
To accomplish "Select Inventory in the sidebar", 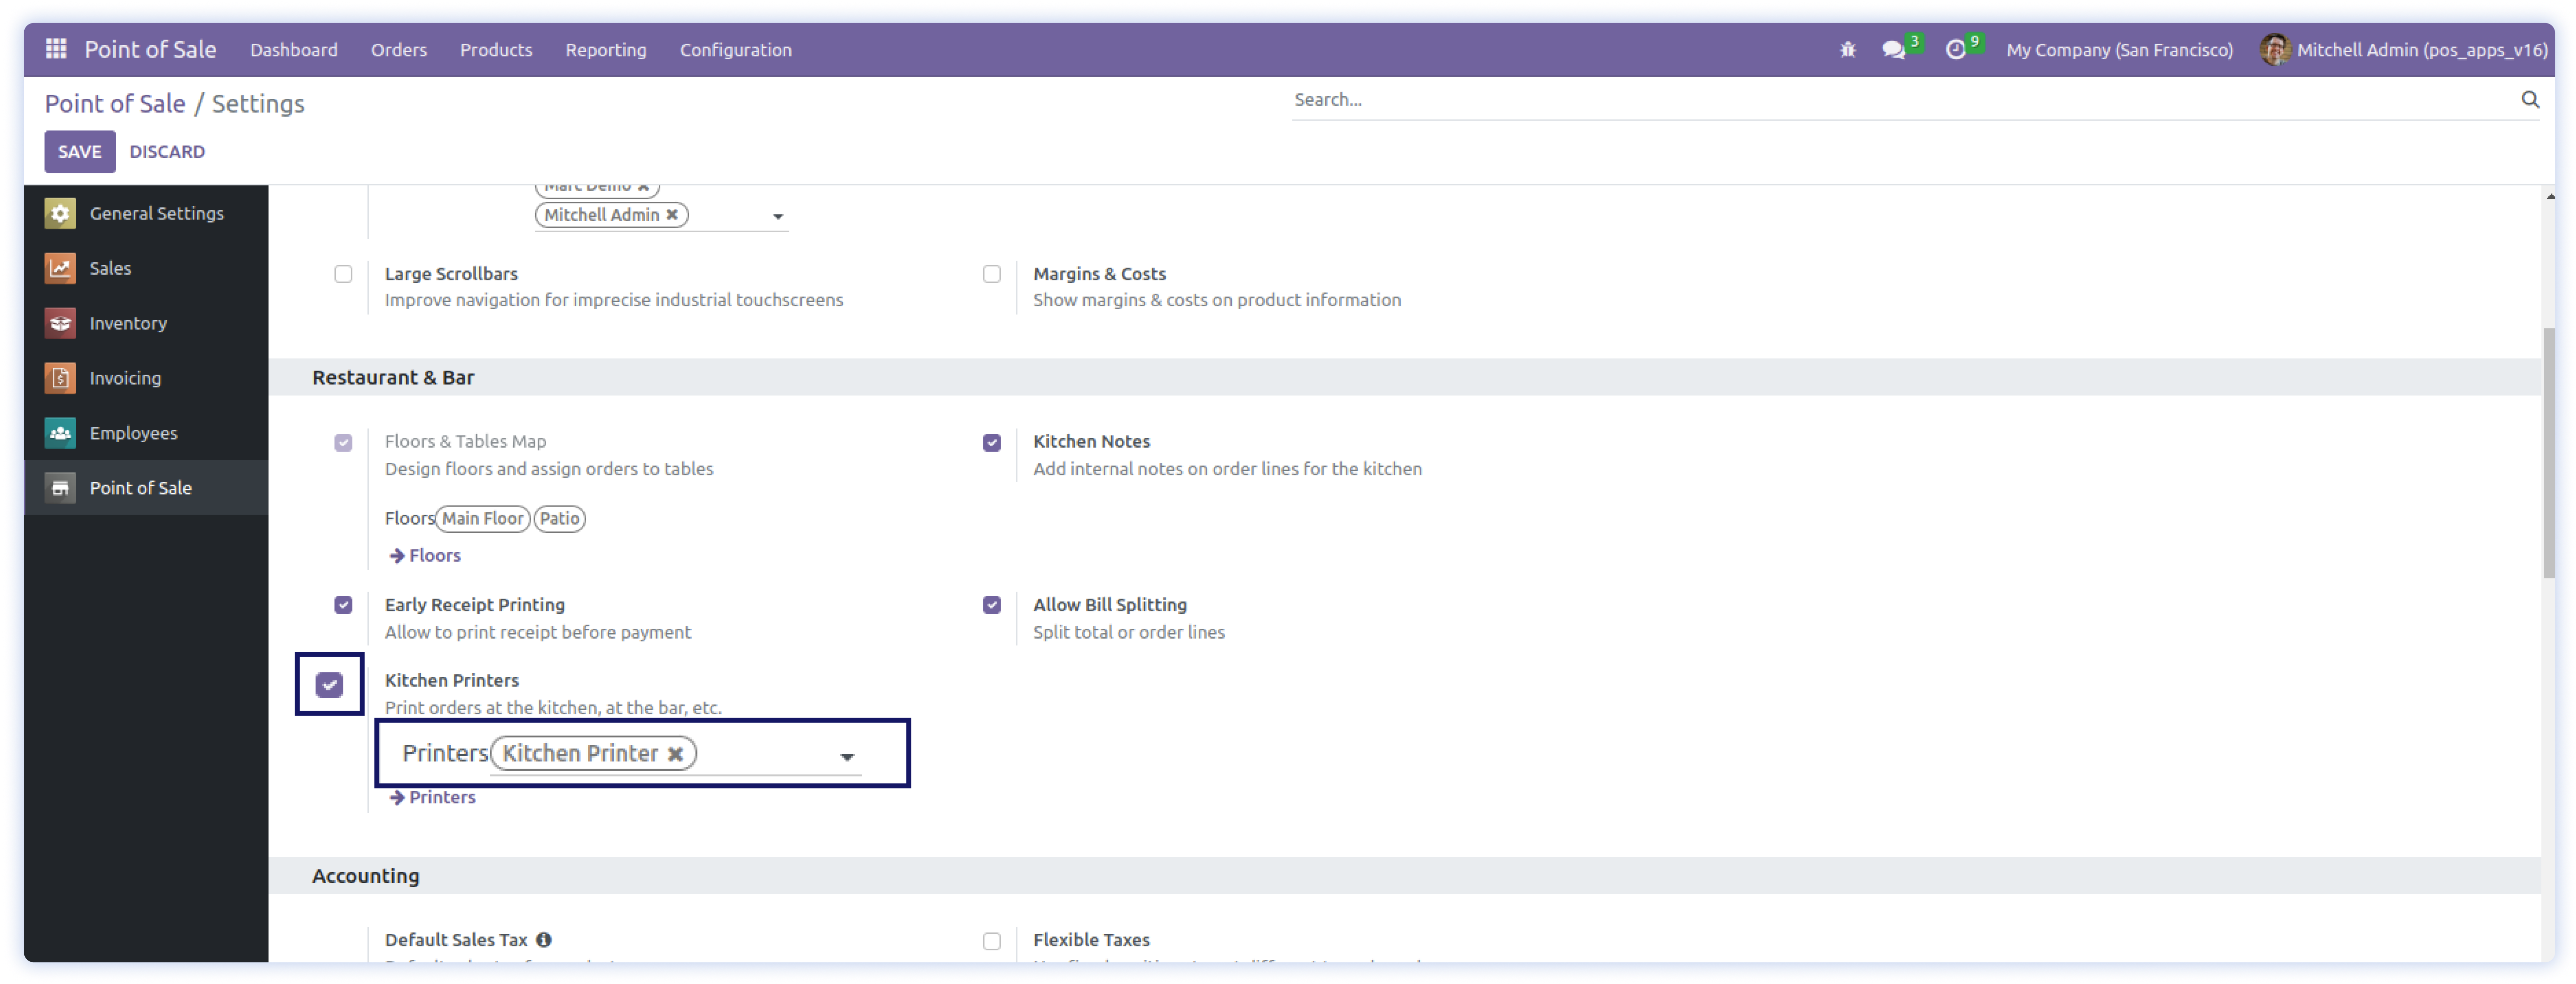I will (x=146, y=323).
